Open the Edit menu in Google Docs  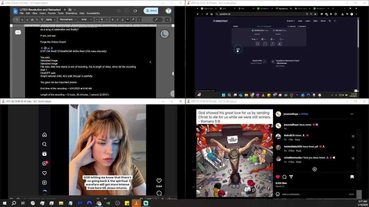[28, 13]
